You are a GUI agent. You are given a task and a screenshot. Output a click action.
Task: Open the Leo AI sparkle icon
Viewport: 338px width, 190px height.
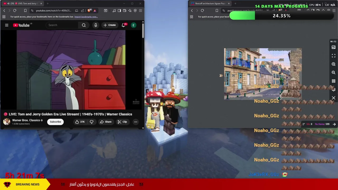130,11
